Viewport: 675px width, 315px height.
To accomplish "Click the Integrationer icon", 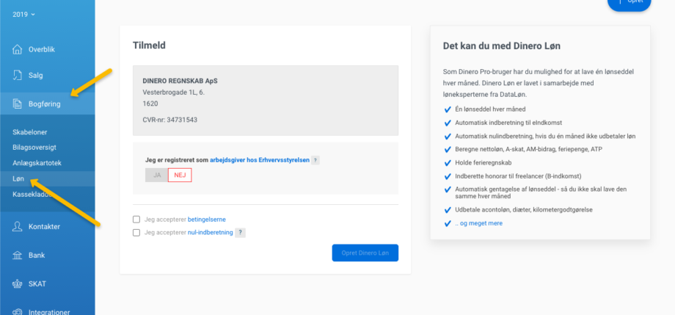I will (x=17, y=311).
